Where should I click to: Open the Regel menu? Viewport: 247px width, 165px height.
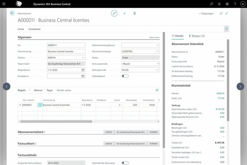49,90
